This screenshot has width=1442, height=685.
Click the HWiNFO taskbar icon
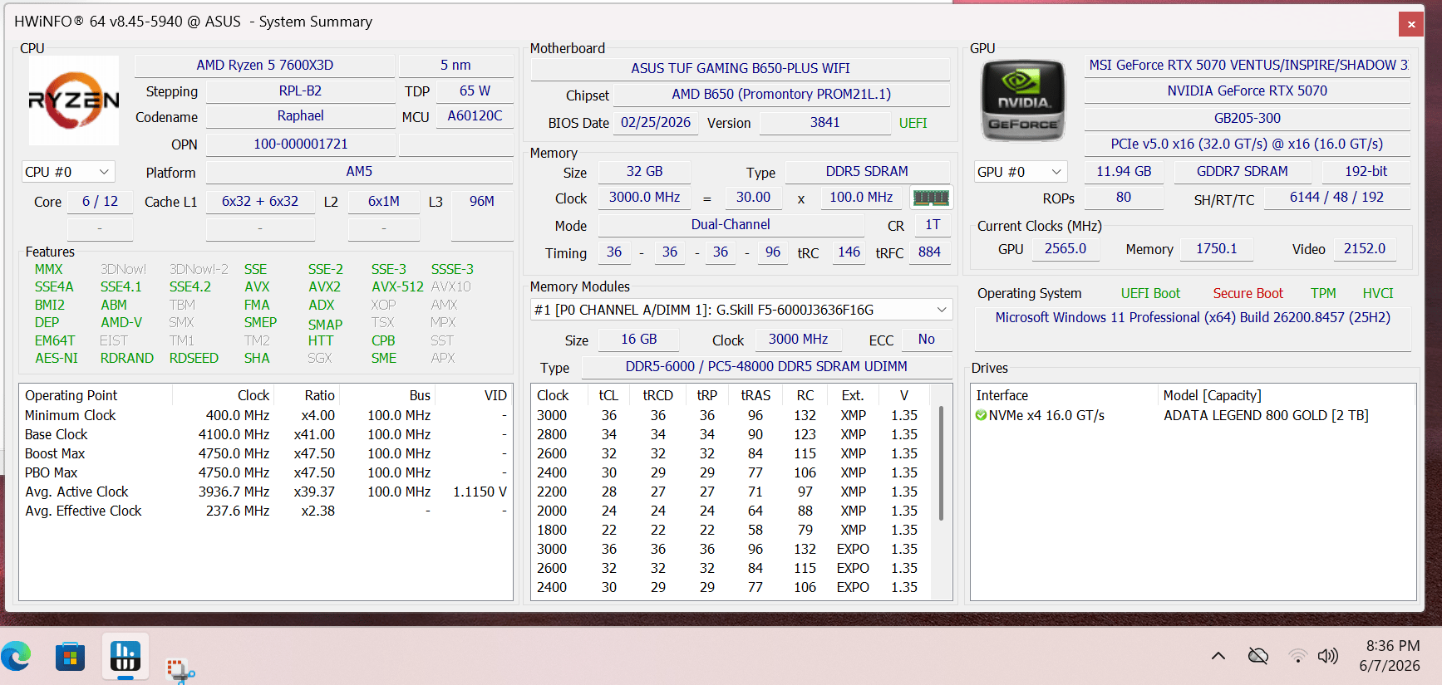click(x=125, y=657)
